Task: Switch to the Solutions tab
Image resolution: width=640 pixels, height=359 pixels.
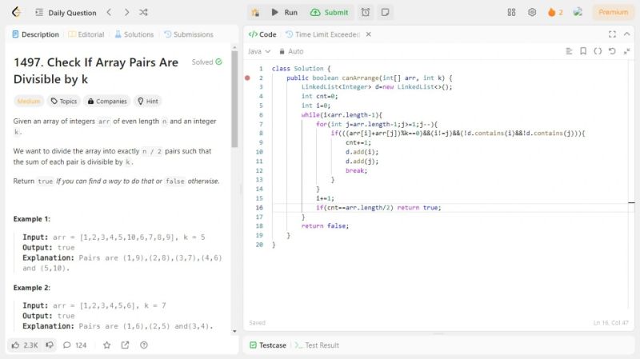Action: pyautogui.click(x=134, y=34)
